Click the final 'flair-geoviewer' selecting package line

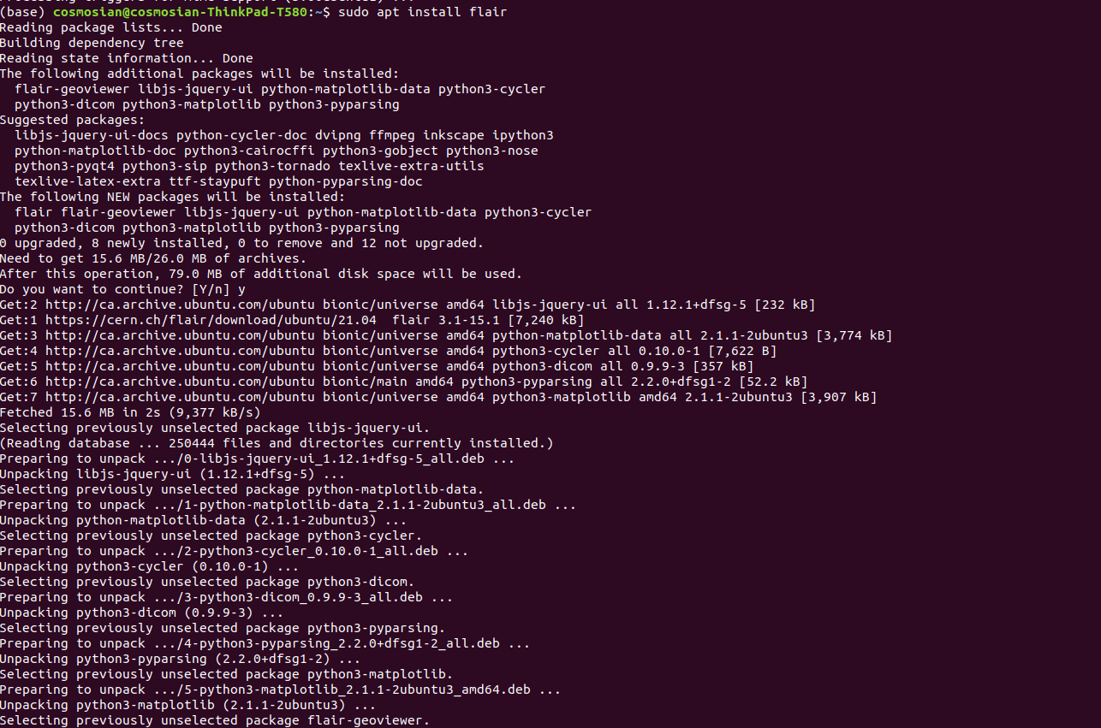214,720
